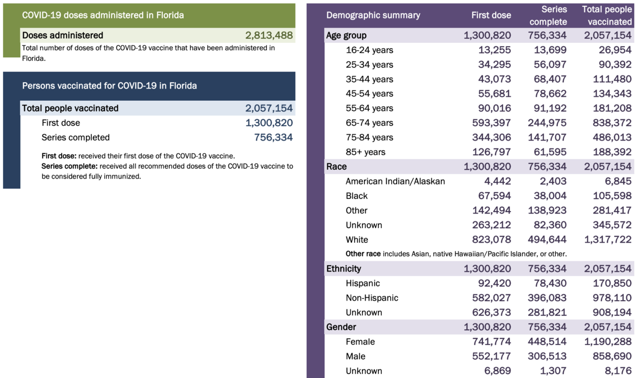The image size is (637, 378).
Task: Click the "85+ years" row label
Action: [x=366, y=152]
